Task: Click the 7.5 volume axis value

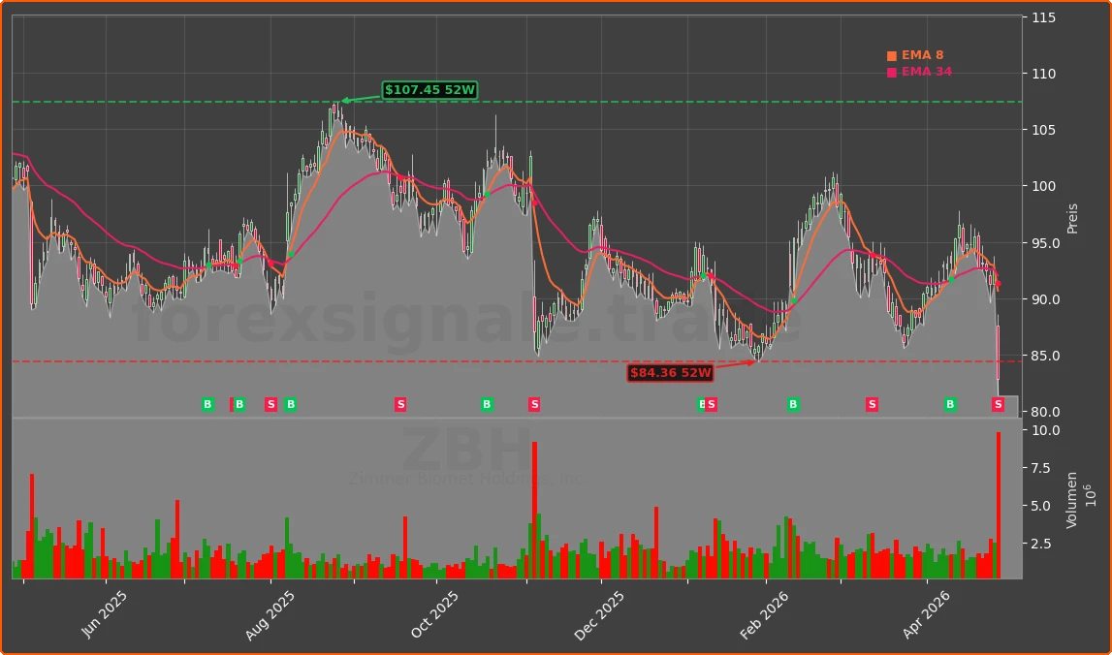Action: tap(1041, 468)
